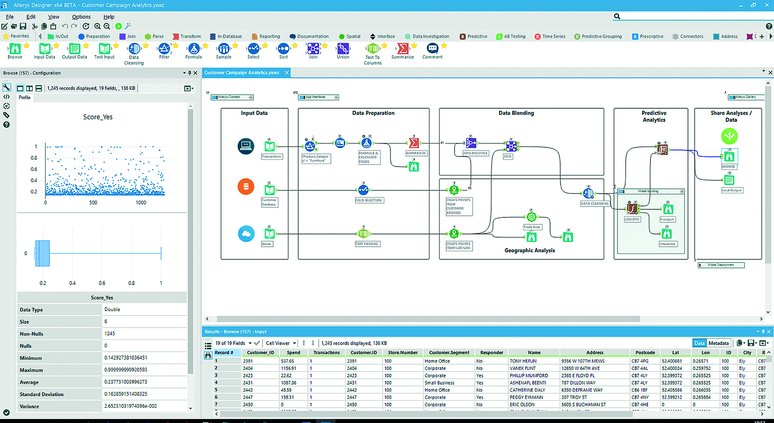Image resolution: width=774 pixels, height=423 pixels.
Task: Collapse the App Interfaces container
Action: click(x=336, y=97)
